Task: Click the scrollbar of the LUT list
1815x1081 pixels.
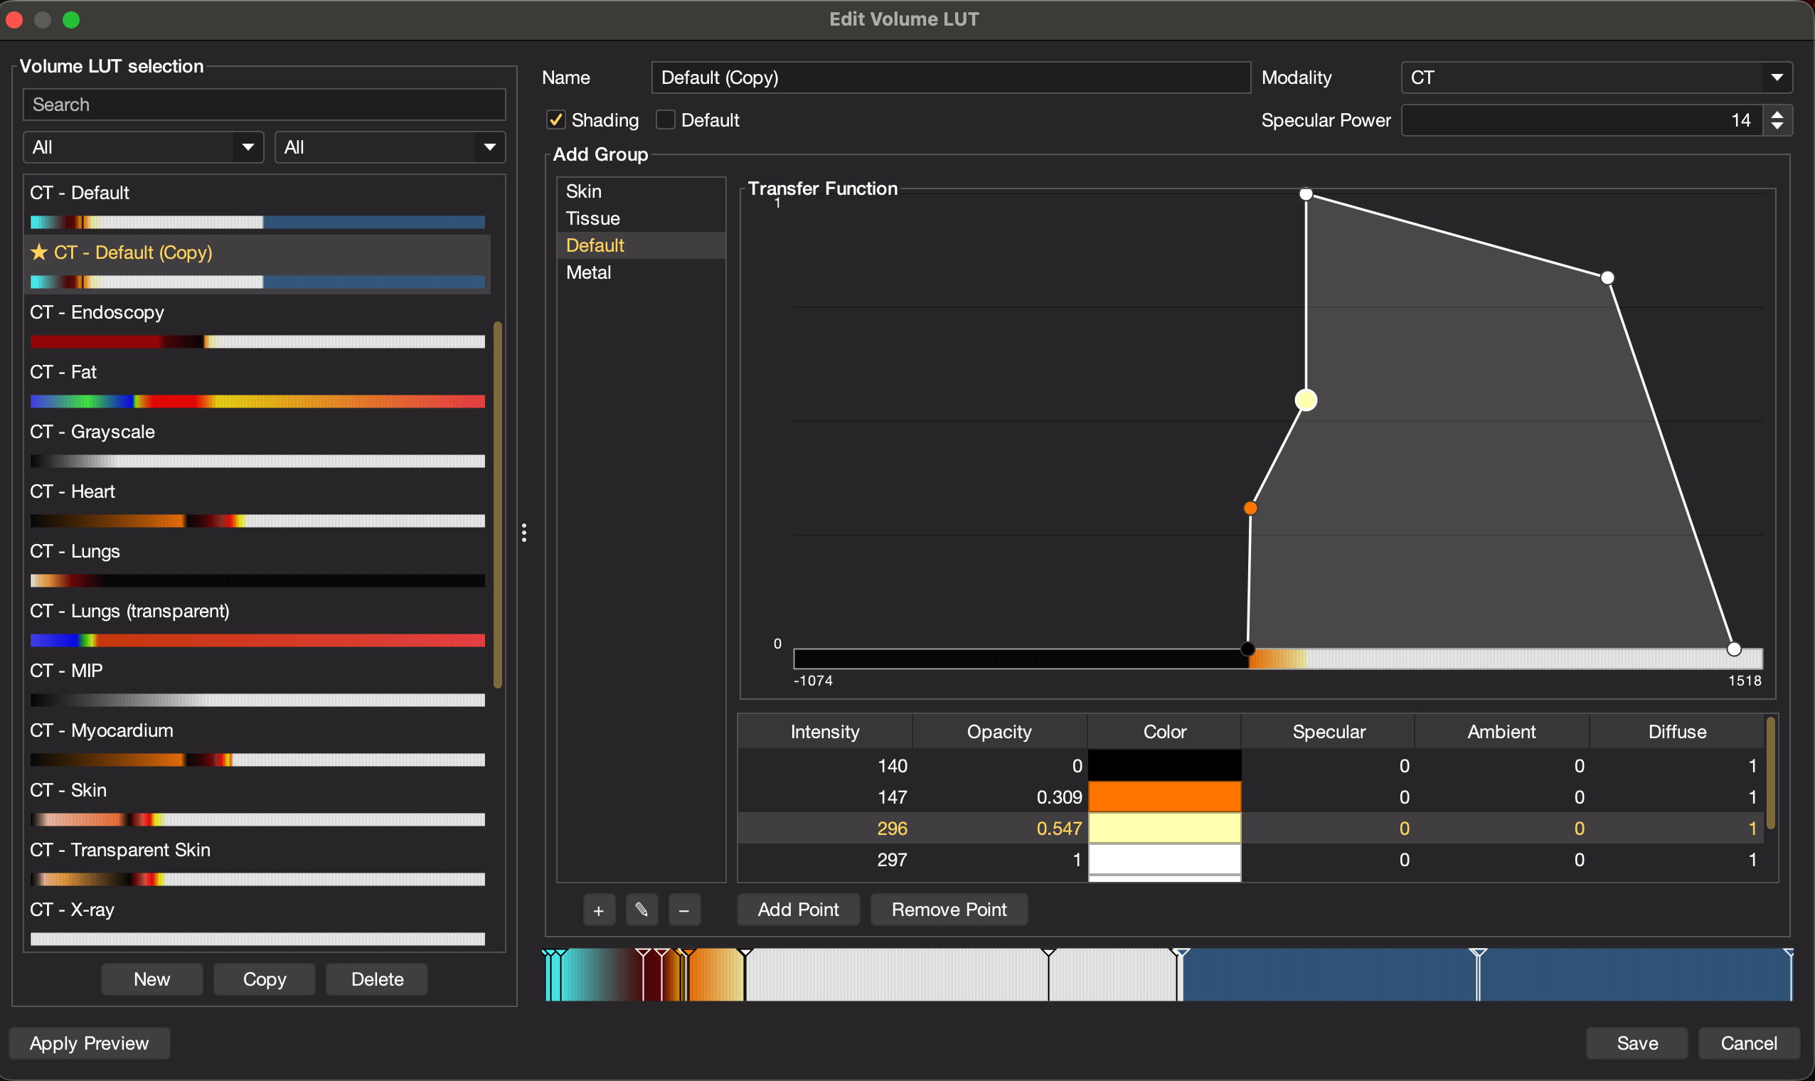Action: pos(498,504)
